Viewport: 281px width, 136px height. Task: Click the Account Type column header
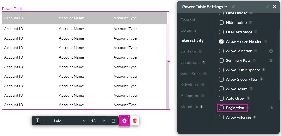tap(125, 18)
